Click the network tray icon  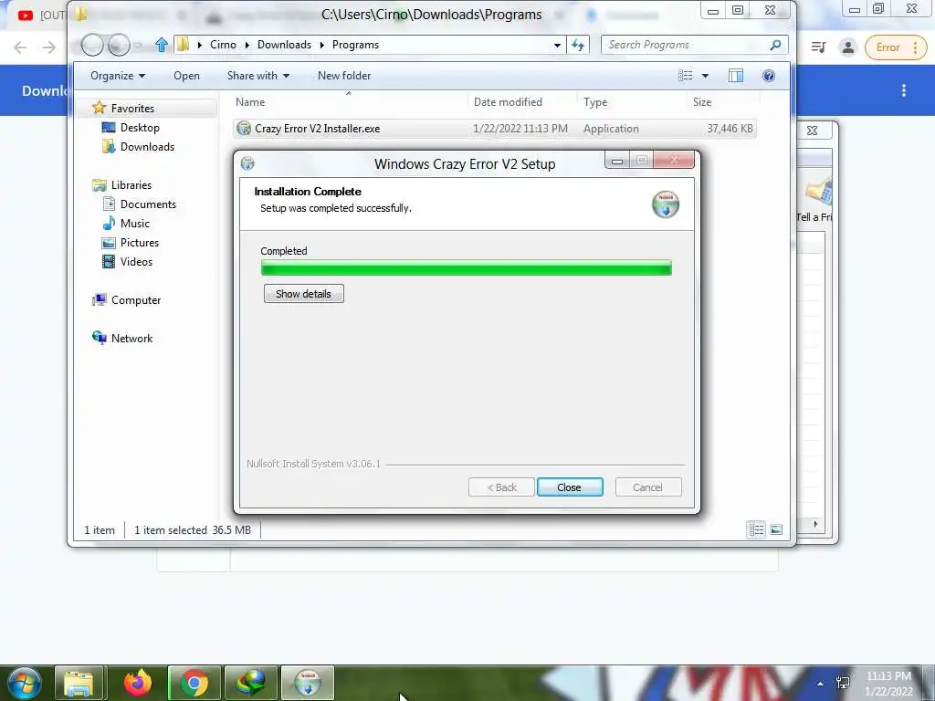click(x=843, y=683)
